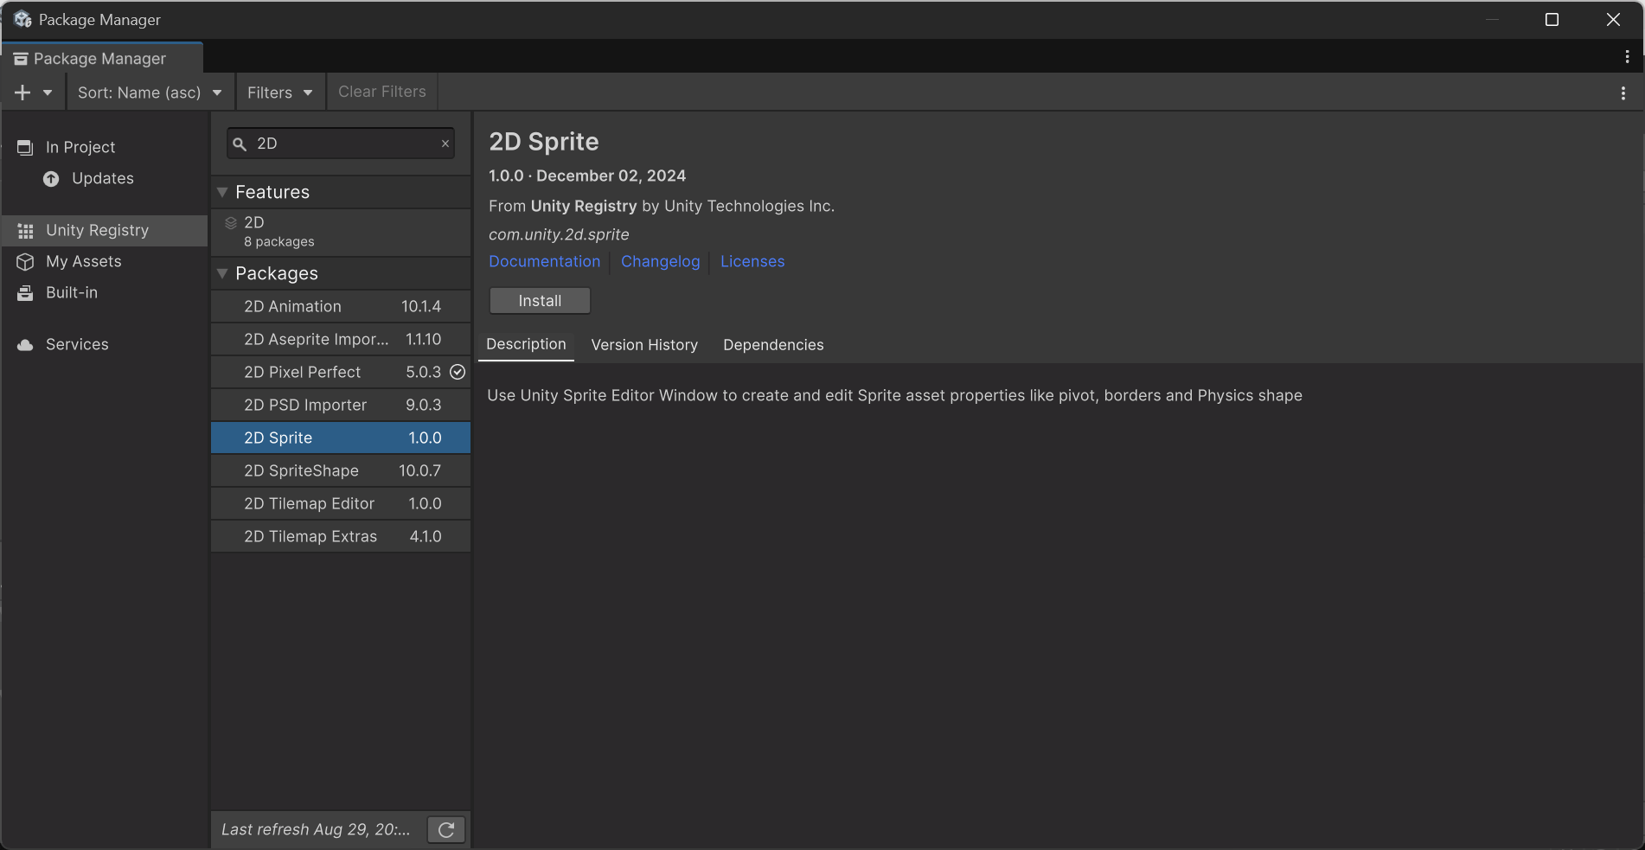Collapse the Features section

(222, 192)
